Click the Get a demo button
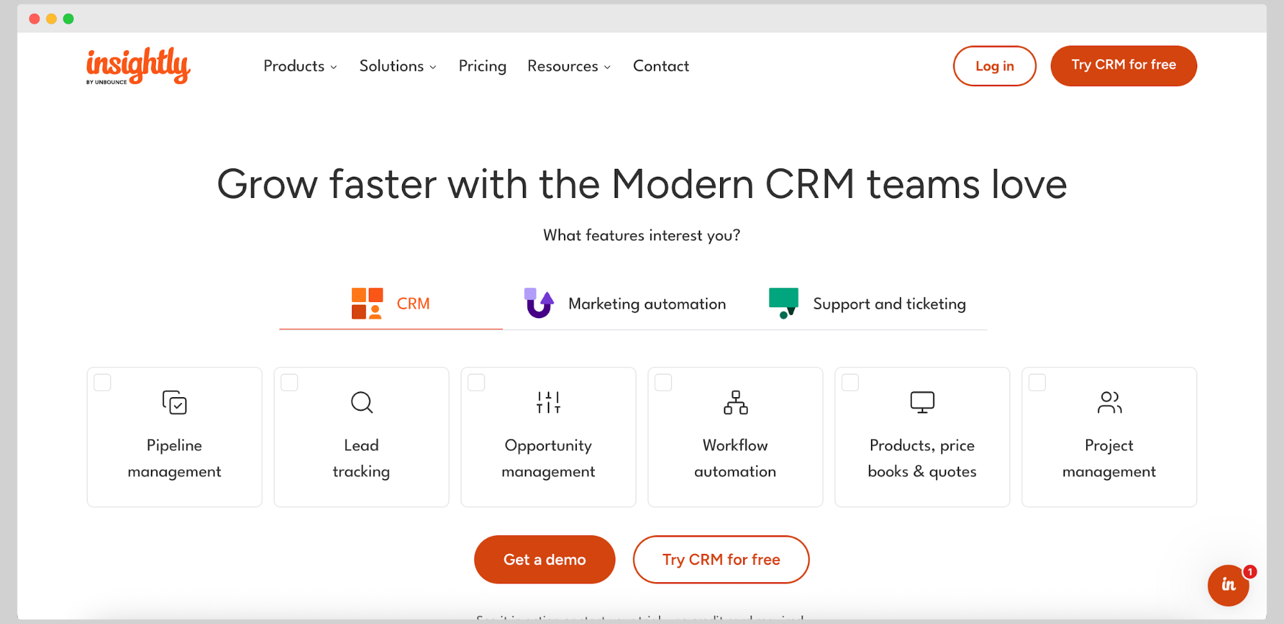The height and width of the screenshot is (624, 1284). coord(545,560)
